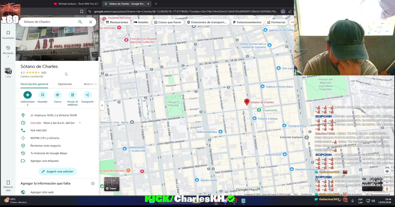Open Tu historial de Google Maps
Screen dimensions: 395x207
pos(49,153)
